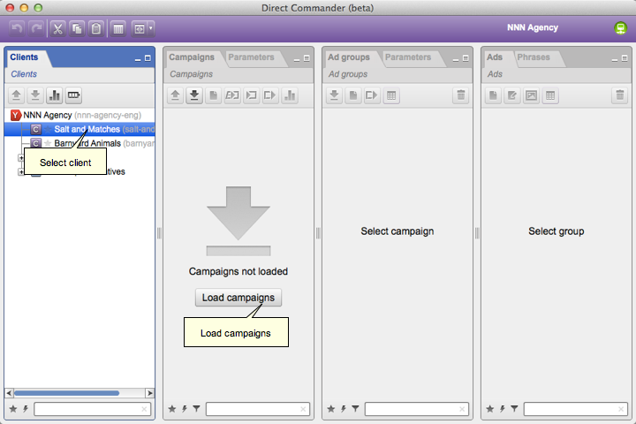Click the search field below Clients list
This screenshot has height=424, width=636.
tap(93, 409)
